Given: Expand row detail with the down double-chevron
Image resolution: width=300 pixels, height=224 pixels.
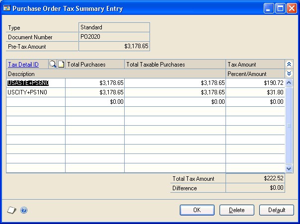Looking at the screenshot, I should point(289,74).
